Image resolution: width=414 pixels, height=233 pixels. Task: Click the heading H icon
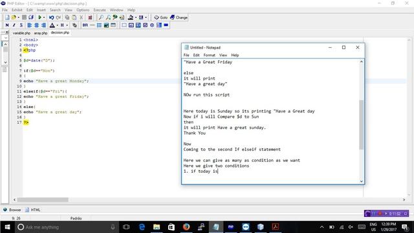(x=62, y=25)
